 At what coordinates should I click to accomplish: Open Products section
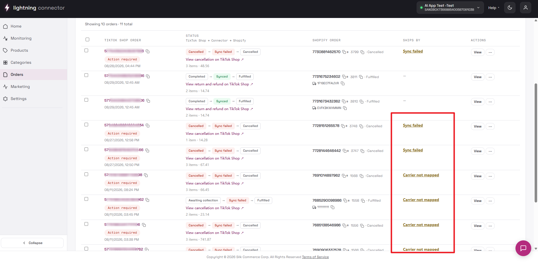[34, 50]
